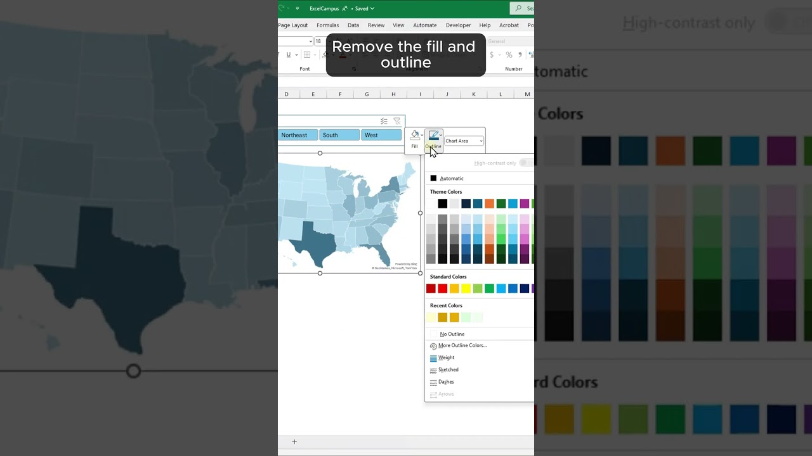The height and width of the screenshot is (456, 812).
Task: Toggle High-contrast only switch
Action: pos(527,163)
